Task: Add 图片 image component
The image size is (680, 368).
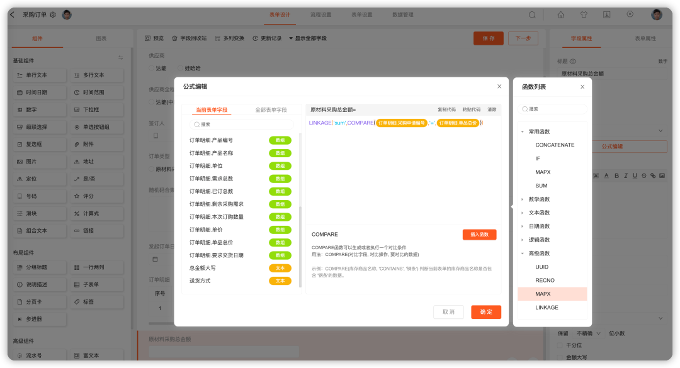Action: click(x=40, y=162)
